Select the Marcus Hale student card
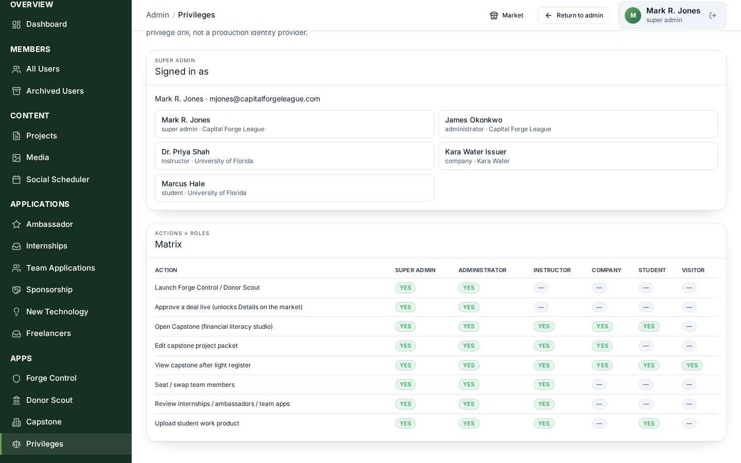The image size is (741, 463). coord(294,188)
